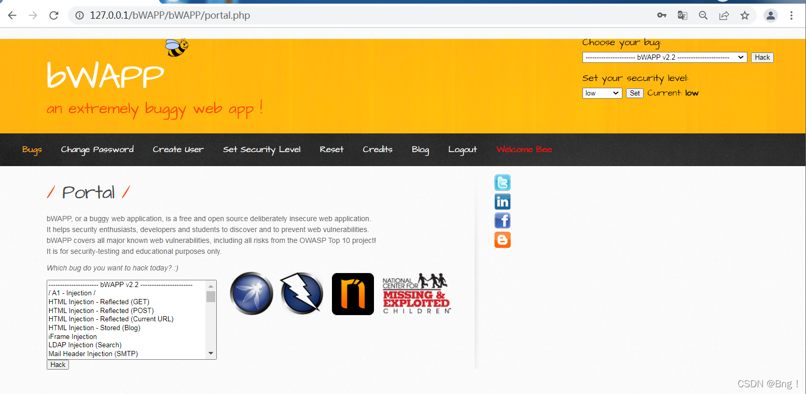The image size is (806, 394).
Task: Select HTML Injection - Reflected (Current URL)
Action: pos(127,319)
